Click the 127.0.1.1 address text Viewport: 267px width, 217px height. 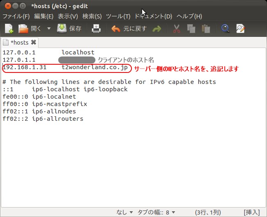tap(19, 60)
